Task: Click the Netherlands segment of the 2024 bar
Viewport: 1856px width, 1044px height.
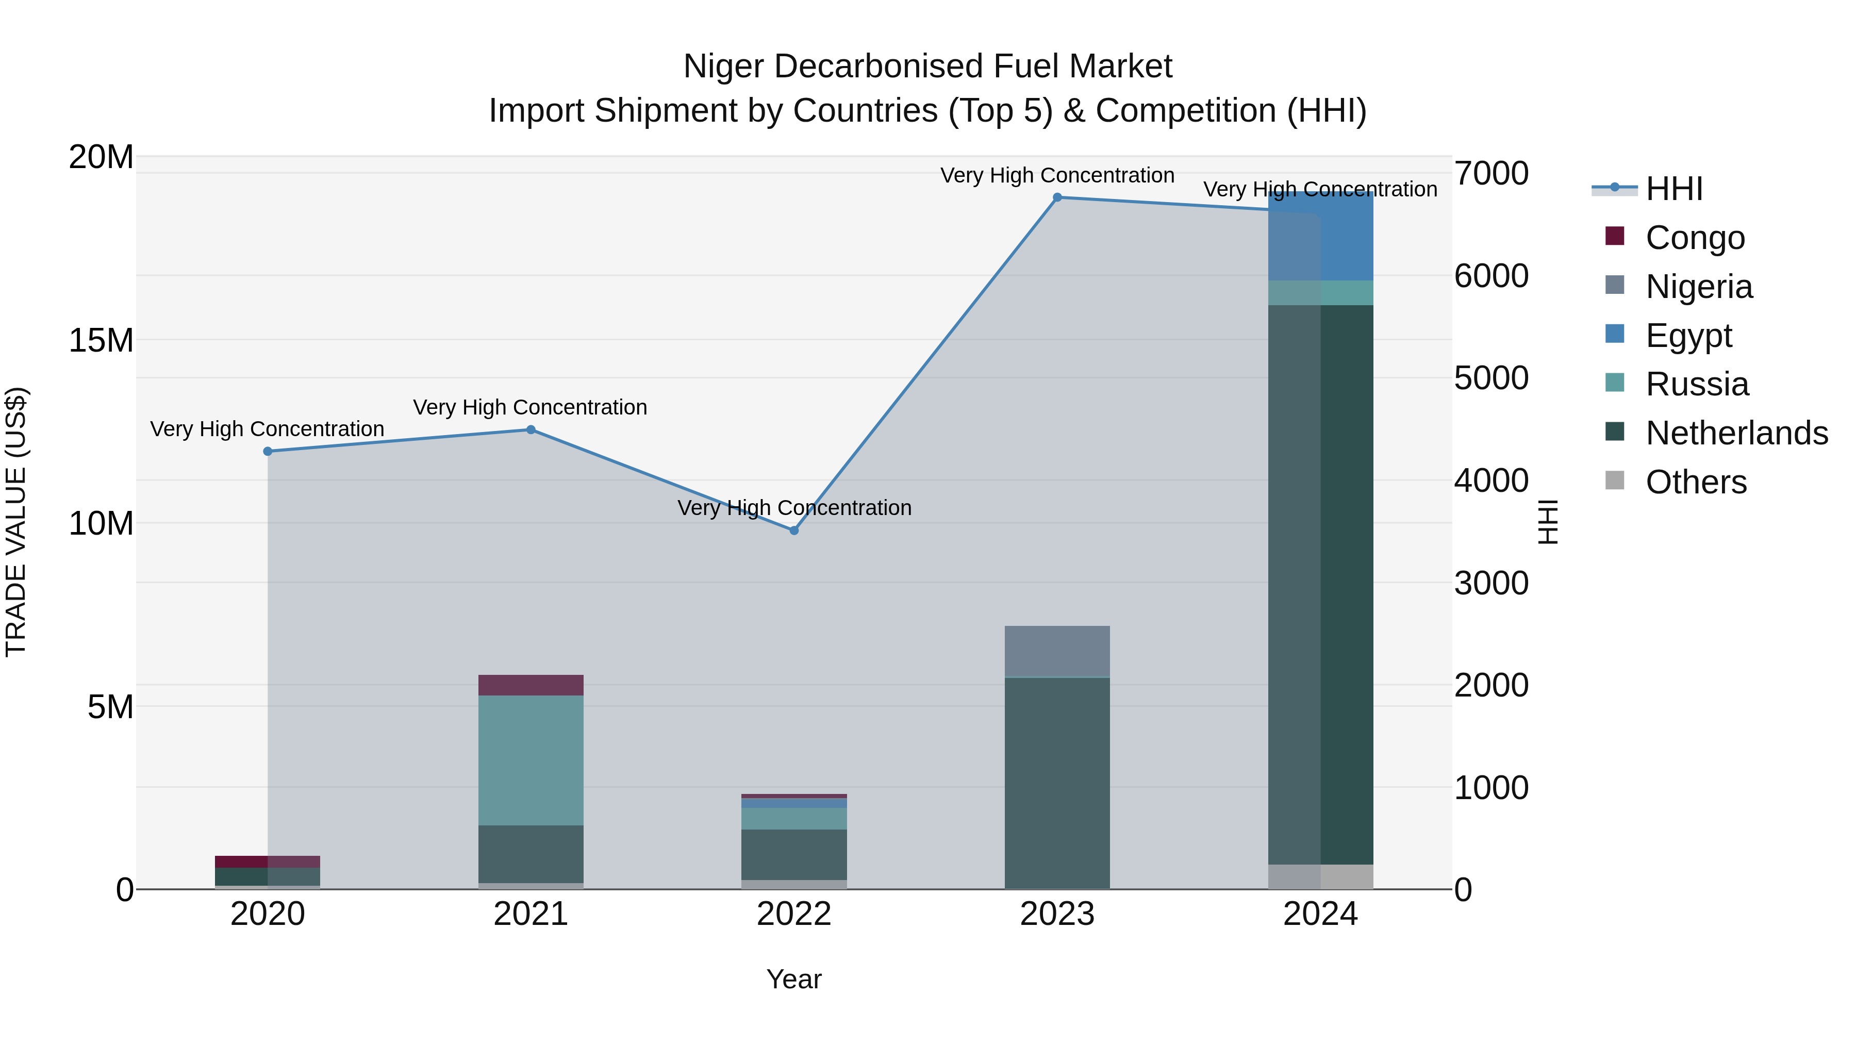Action: [1321, 585]
